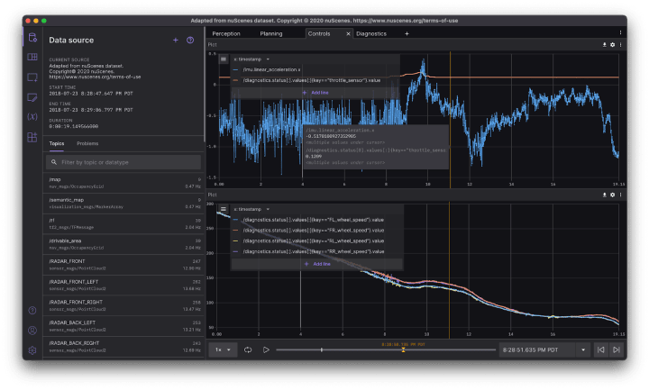Click the playback timeline scrubber

(x=402, y=349)
